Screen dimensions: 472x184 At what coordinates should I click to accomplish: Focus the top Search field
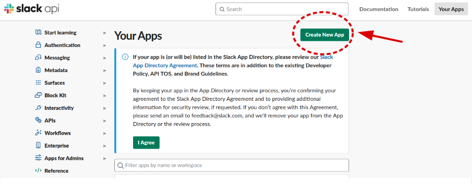[x=282, y=9]
